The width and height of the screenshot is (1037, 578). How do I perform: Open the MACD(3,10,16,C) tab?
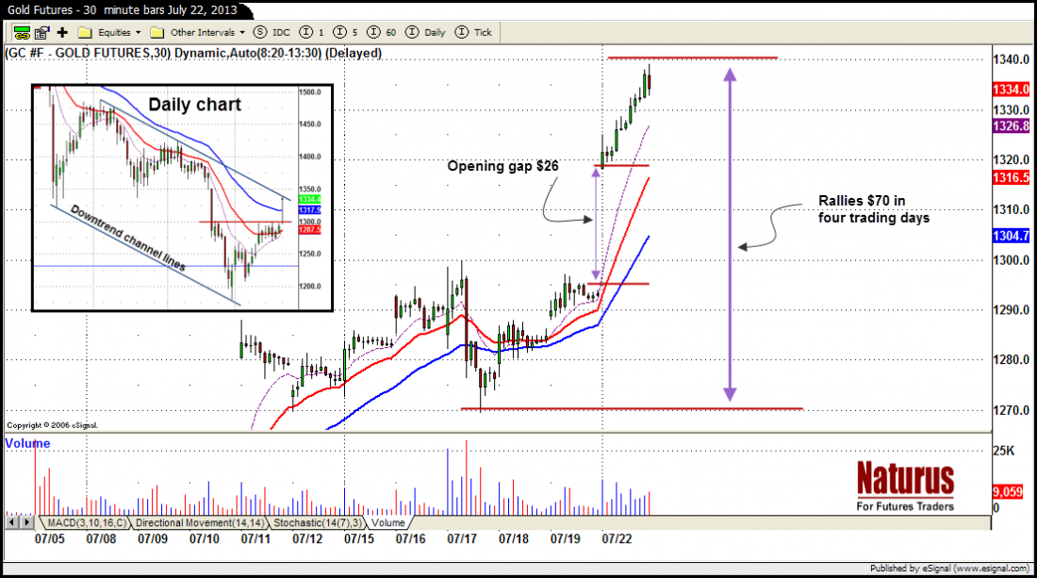coord(84,522)
